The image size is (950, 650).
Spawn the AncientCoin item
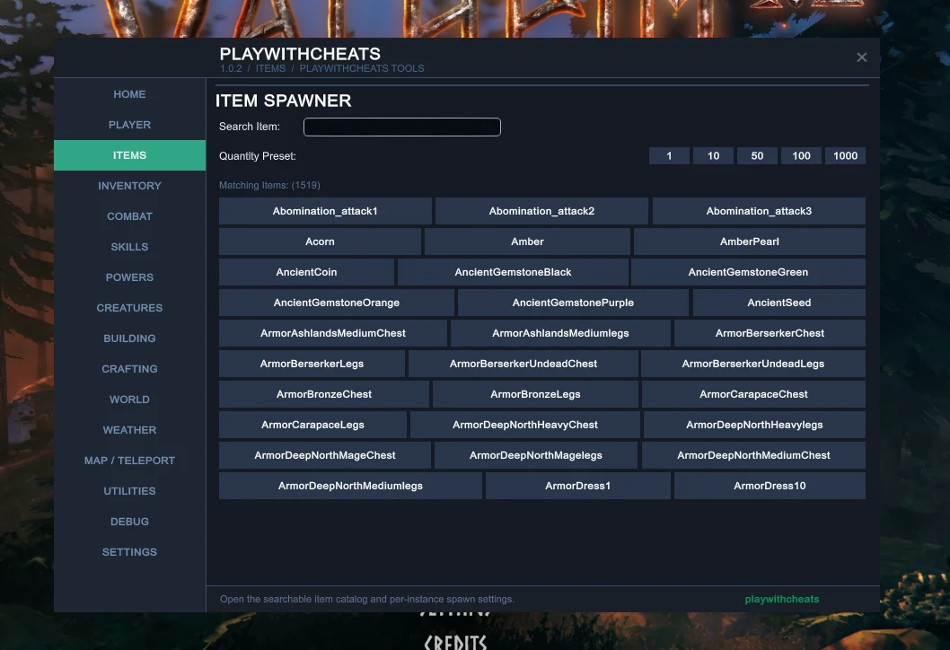306,272
